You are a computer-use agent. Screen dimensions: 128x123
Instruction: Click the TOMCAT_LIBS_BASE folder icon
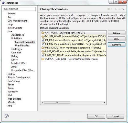tap(43, 59)
